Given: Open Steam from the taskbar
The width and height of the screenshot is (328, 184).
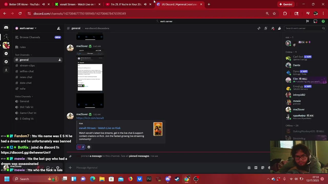Looking at the screenshot, I should pos(177,179).
